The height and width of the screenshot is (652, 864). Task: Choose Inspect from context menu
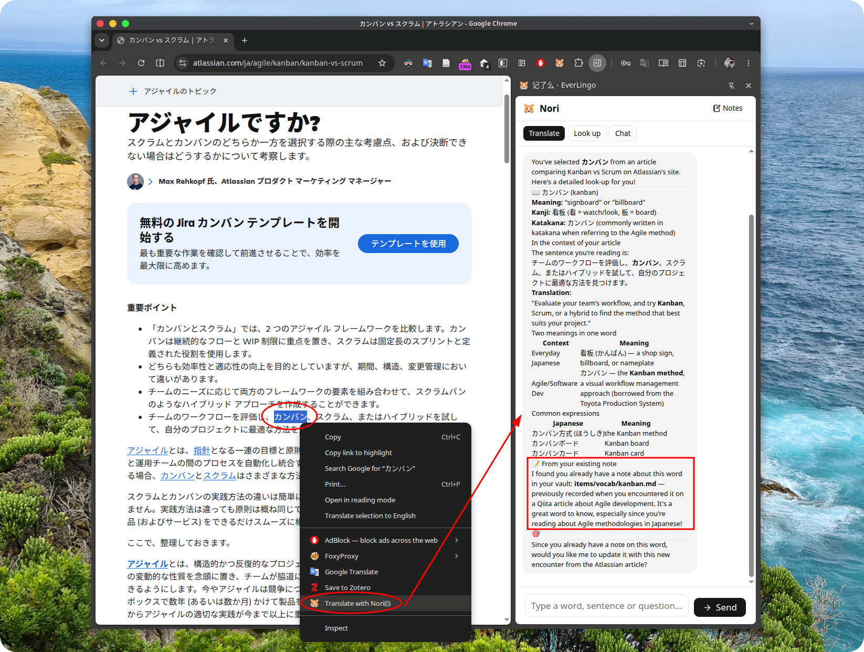385,628
